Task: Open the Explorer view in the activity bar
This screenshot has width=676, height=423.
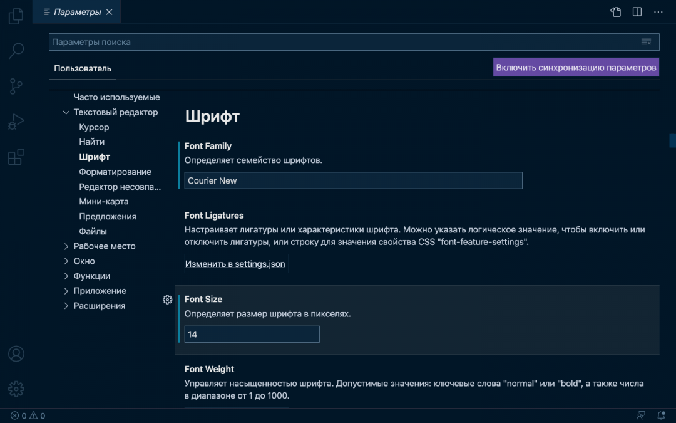Action: coord(16,16)
